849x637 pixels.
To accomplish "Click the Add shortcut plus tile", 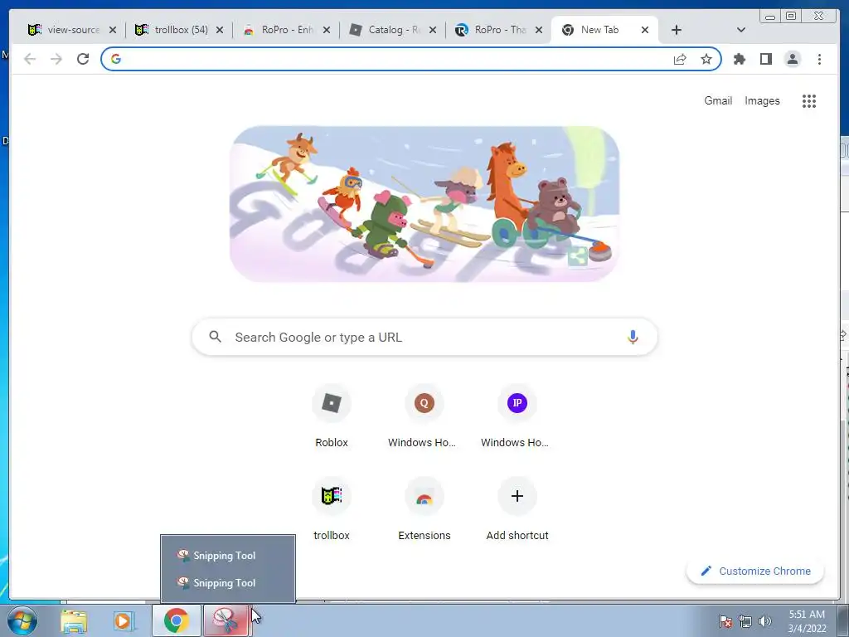I will [517, 509].
